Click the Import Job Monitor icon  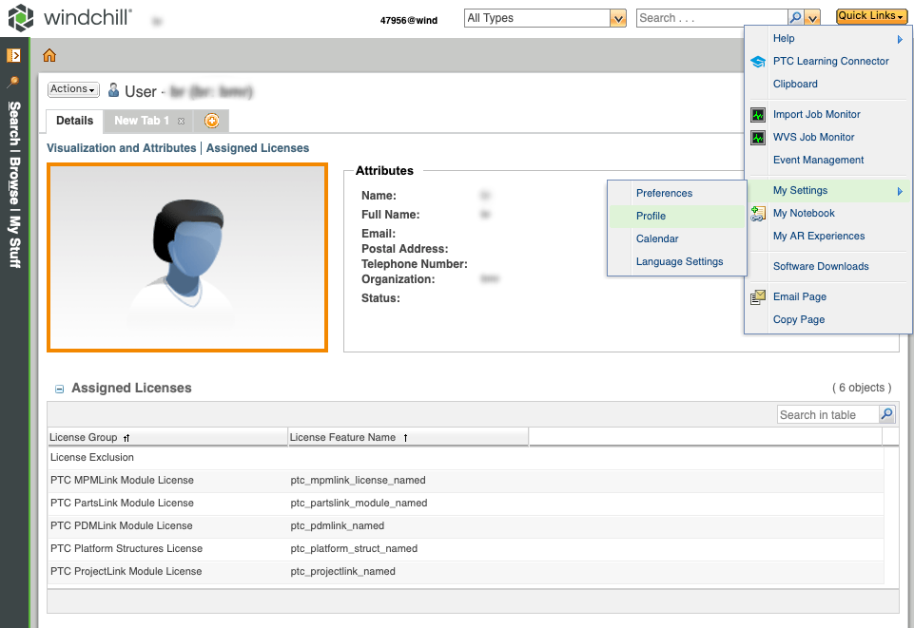point(758,115)
